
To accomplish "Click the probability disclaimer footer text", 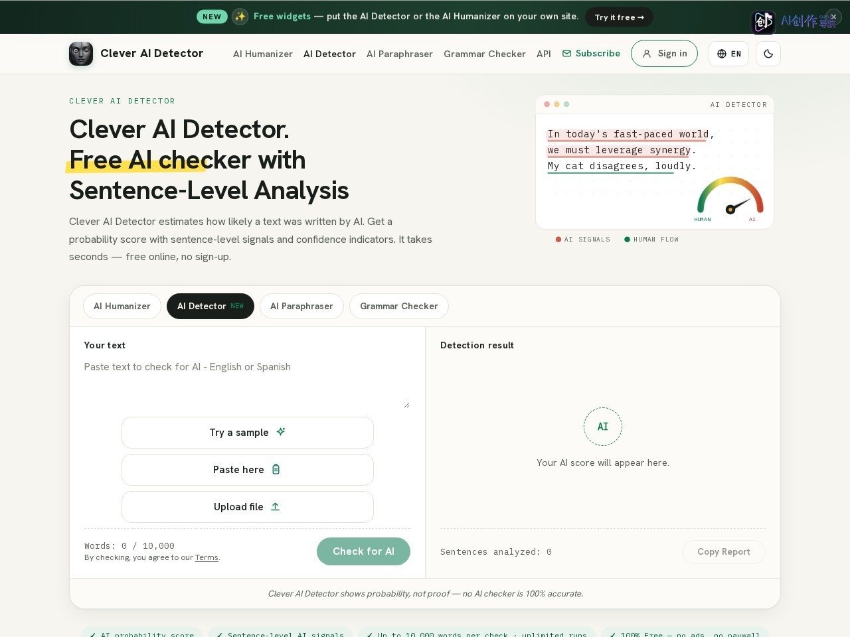I will (425, 594).
